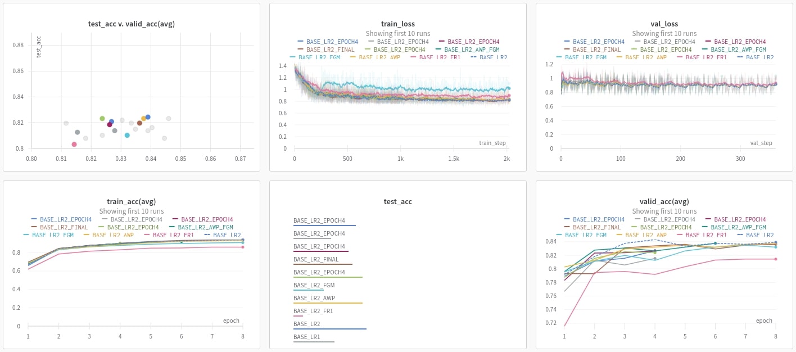Select the BASE_LR1 bar in test_acc chart

pyautogui.click(x=314, y=342)
